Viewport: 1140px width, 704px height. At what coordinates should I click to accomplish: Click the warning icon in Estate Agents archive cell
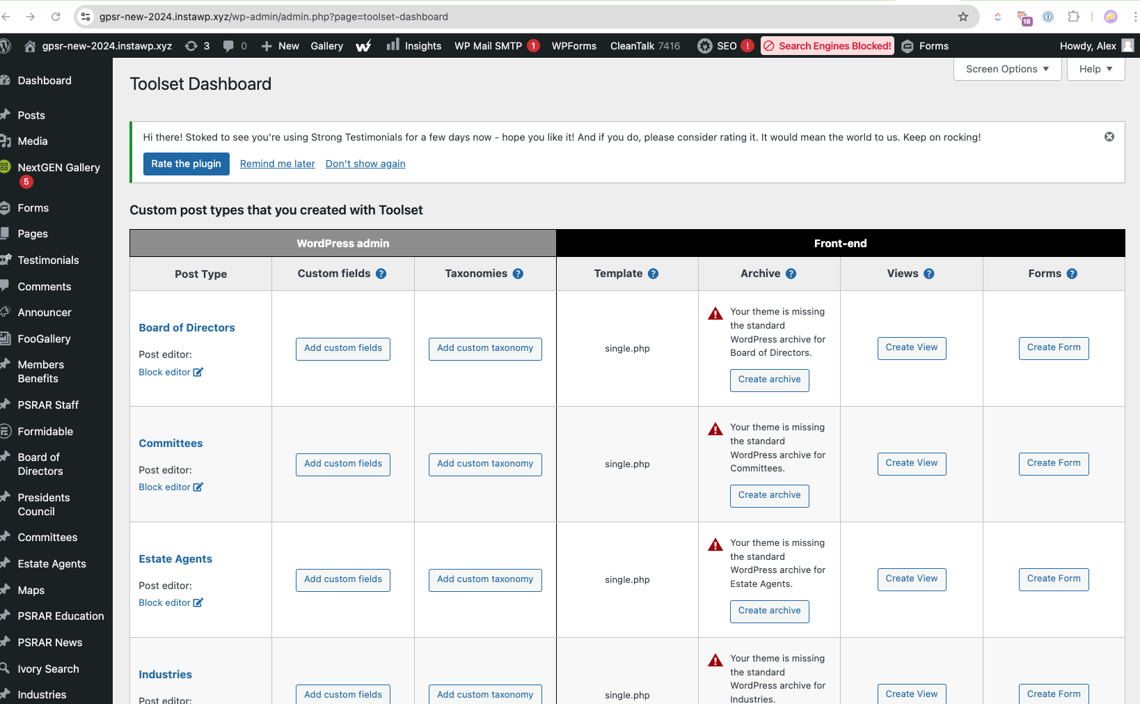point(715,545)
